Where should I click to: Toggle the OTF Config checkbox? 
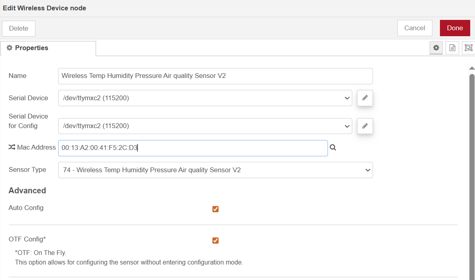(x=216, y=240)
